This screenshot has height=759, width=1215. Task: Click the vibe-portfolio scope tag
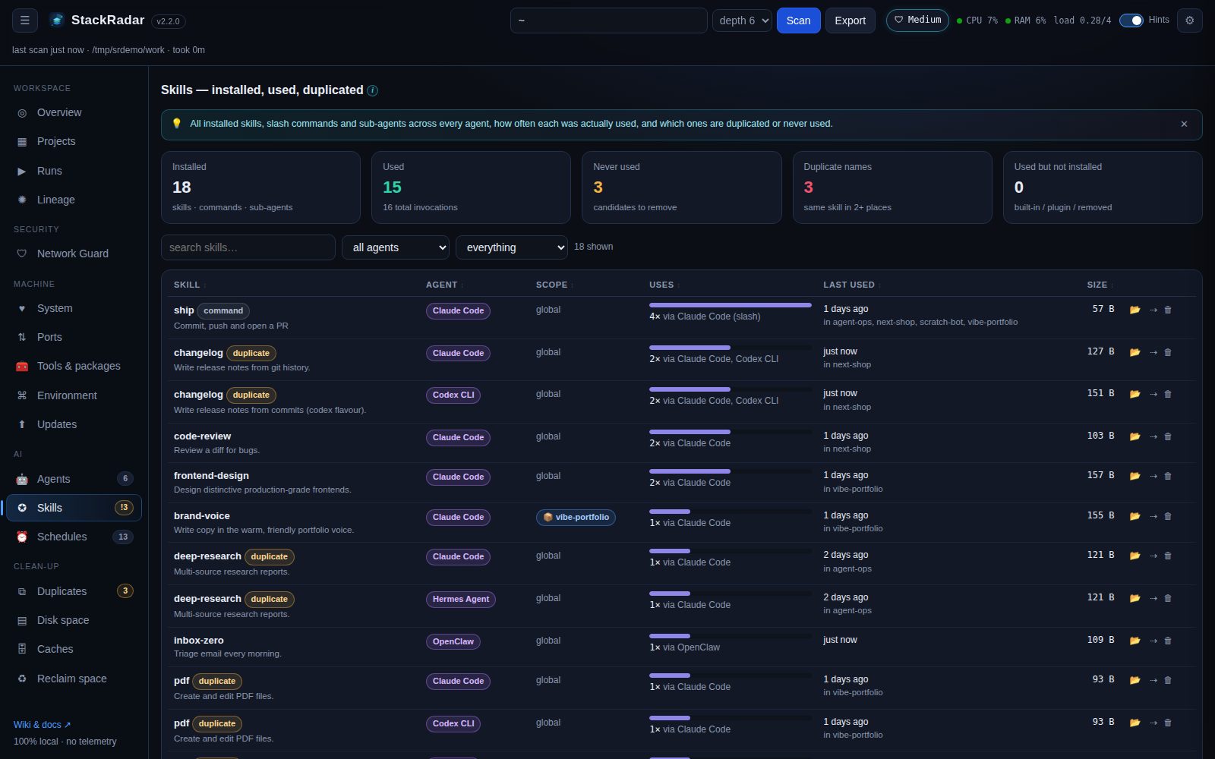point(576,518)
